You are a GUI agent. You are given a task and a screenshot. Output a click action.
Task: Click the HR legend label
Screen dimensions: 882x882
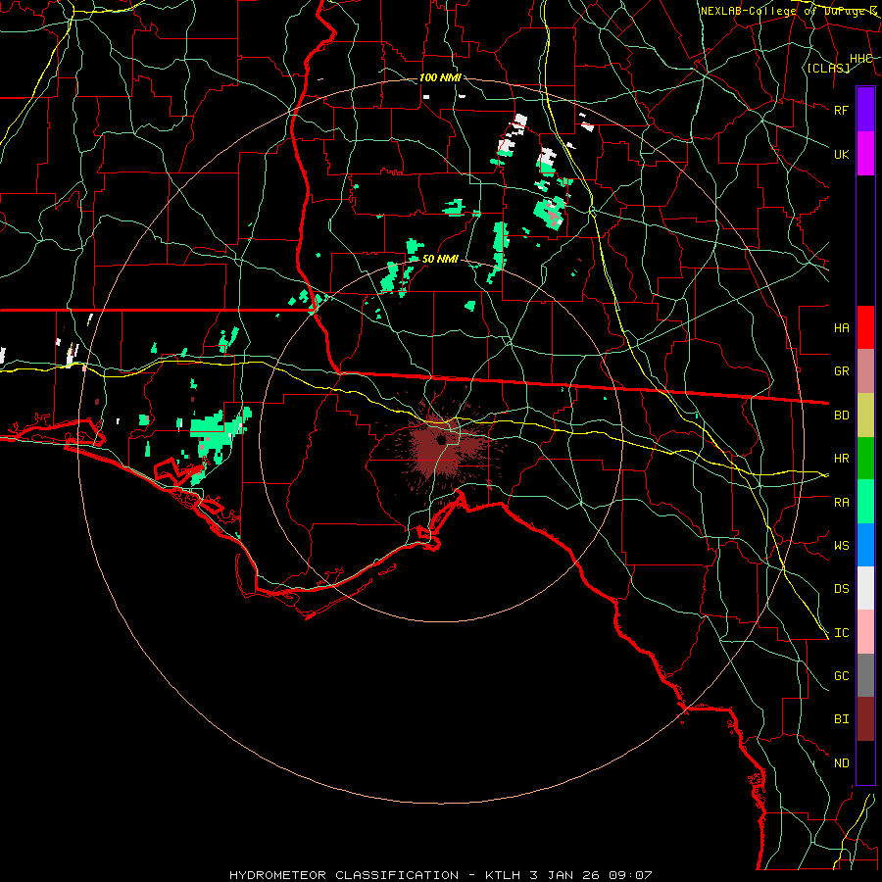[841, 459]
